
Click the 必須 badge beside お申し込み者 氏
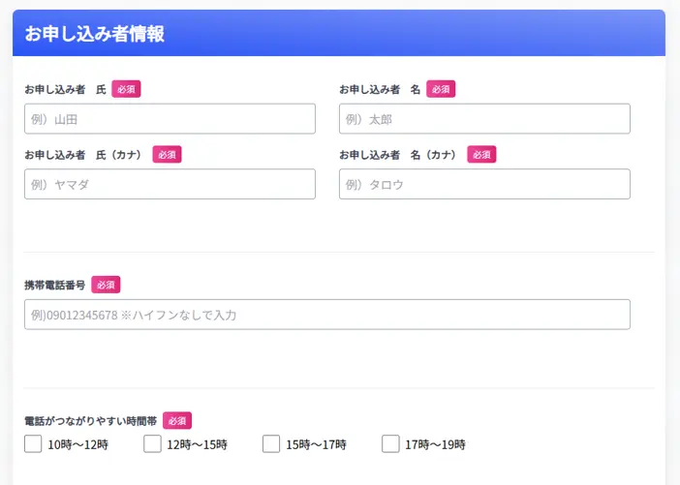[126, 89]
